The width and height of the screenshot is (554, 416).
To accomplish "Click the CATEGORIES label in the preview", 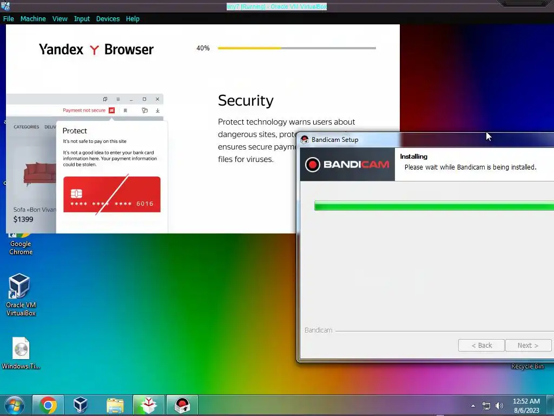I will point(27,127).
